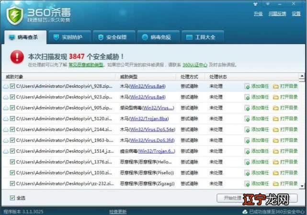Uncheck the _1514_j.z row checkbox

(12, 151)
